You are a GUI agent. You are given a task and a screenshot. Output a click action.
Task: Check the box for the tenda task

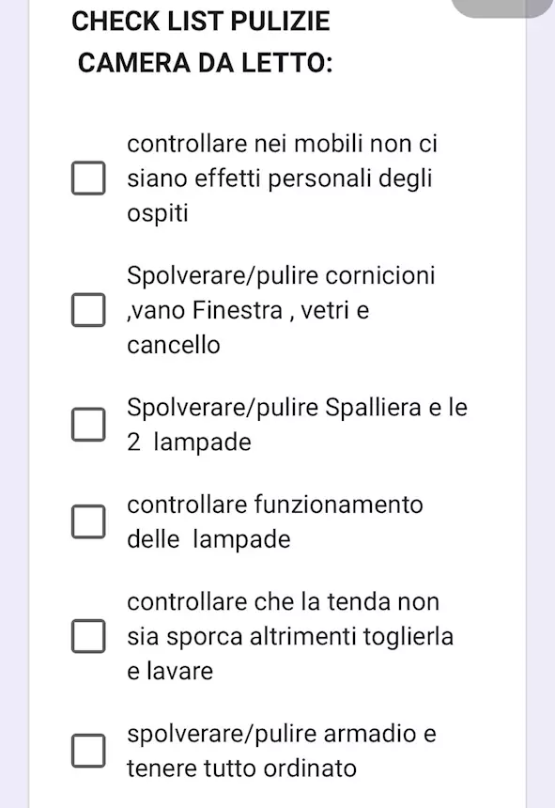88,636
